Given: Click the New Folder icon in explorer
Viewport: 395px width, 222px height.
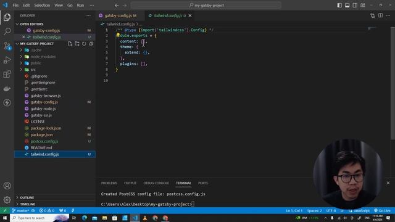Looking at the screenshot, I should click(77, 44).
